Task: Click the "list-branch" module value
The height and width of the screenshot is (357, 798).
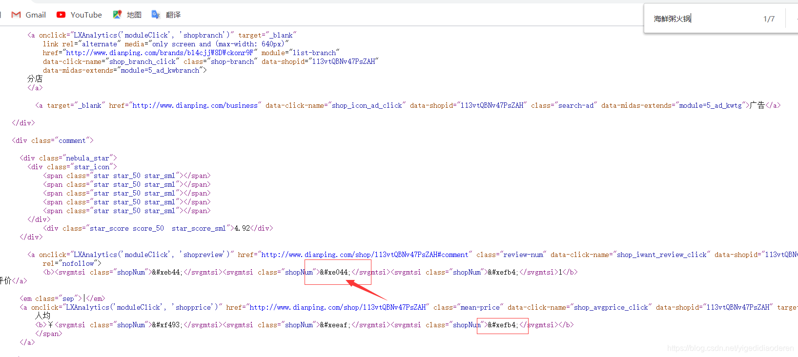Action: (314, 53)
